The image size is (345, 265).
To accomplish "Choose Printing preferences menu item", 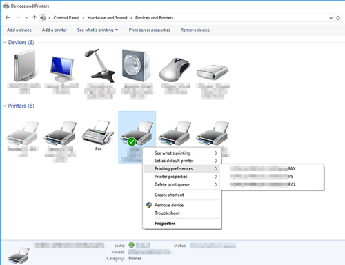I will [181, 168].
